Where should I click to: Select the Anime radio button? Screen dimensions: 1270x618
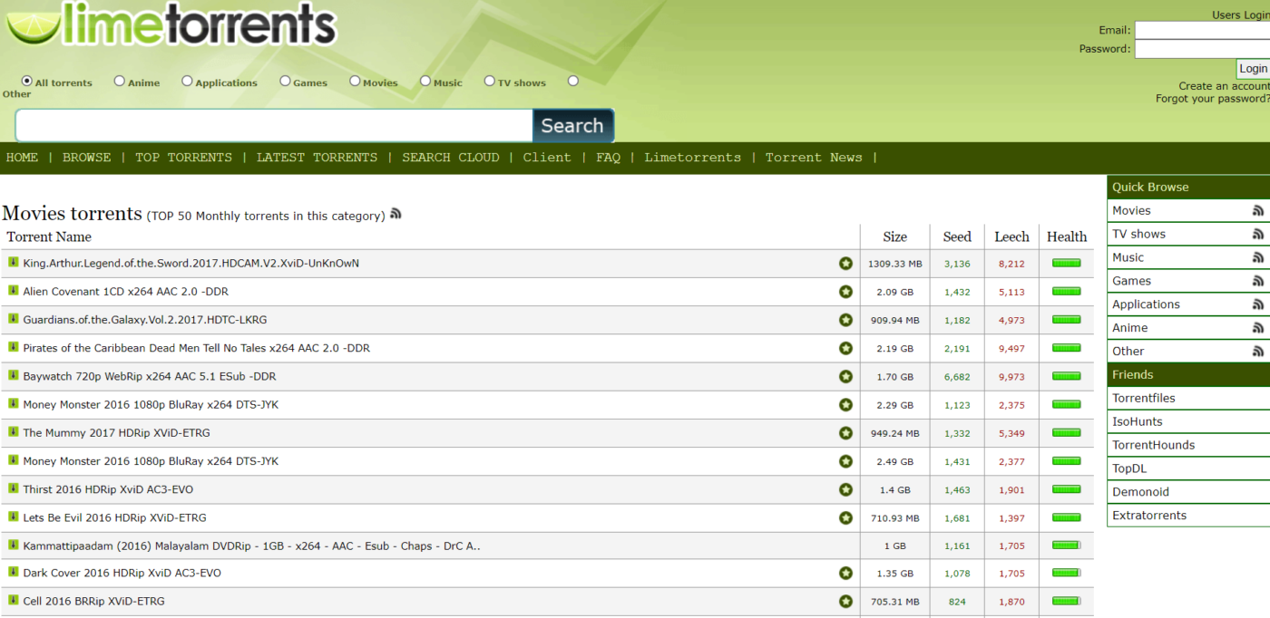tap(120, 81)
